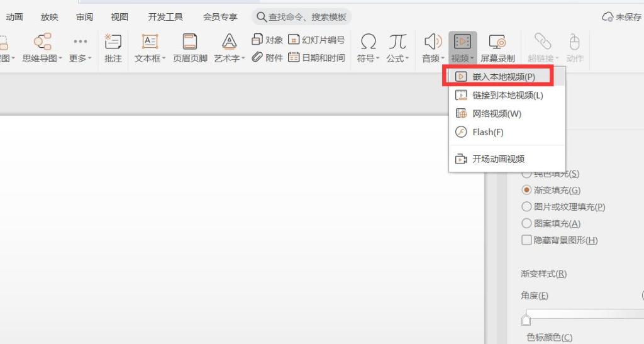
Task: Choose 链接到本地视频(L) menu entry
Action: coord(507,95)
